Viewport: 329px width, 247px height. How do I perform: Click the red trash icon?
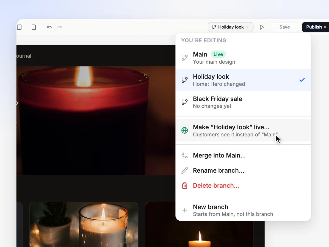tap(185, 186)
